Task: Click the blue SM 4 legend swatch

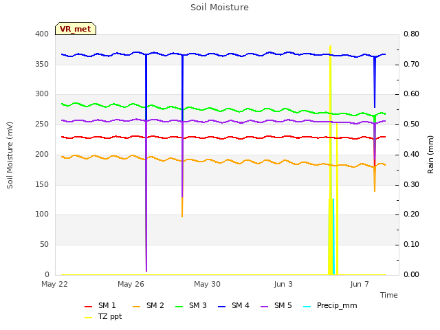Action: [221, 307]
